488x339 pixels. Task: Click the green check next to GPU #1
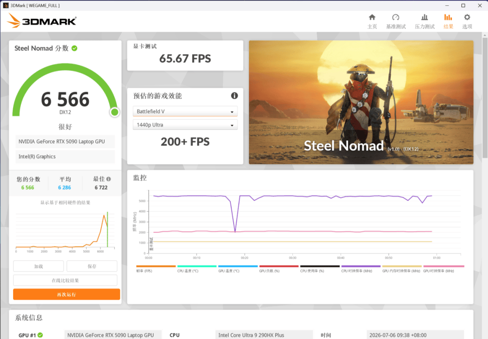40,335
